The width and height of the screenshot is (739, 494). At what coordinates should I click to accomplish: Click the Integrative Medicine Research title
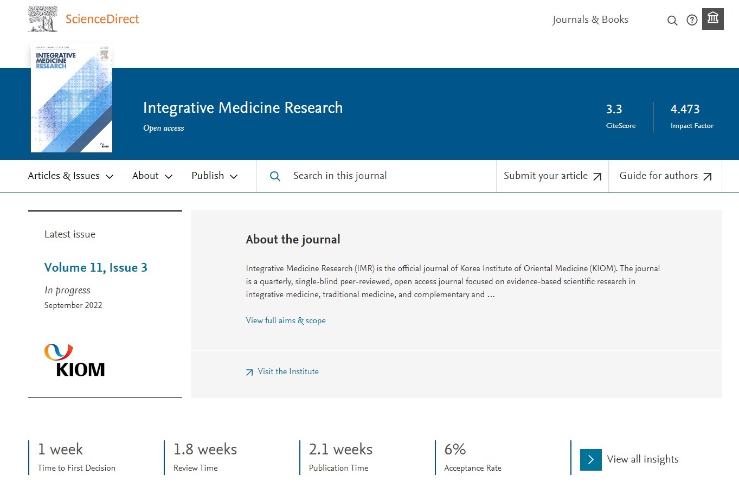[x=242, y=107]
